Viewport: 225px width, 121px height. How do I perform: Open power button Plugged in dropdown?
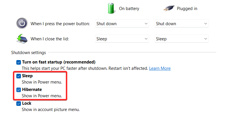pyautogui.click(x=182, y=23)
